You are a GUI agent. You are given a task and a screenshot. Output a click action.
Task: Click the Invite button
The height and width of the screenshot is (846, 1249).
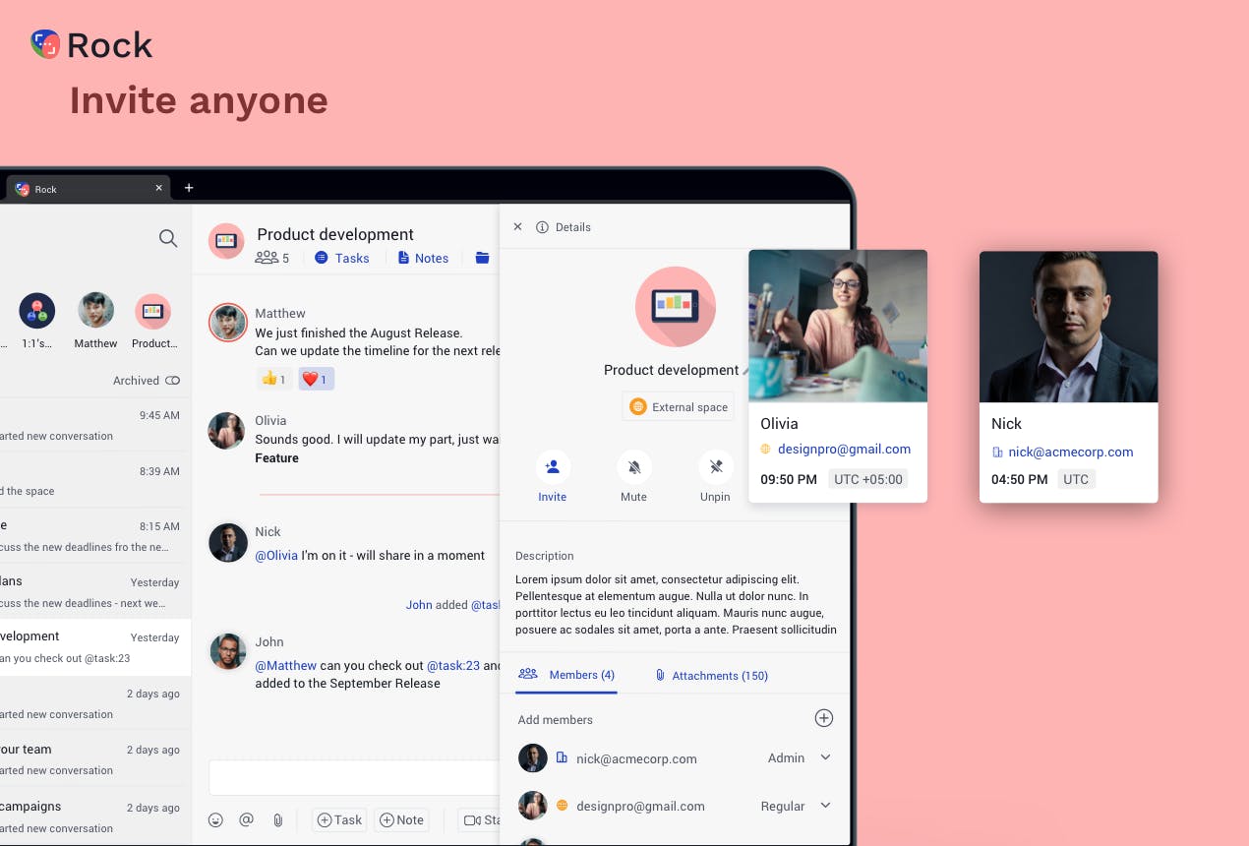[553, 477]
